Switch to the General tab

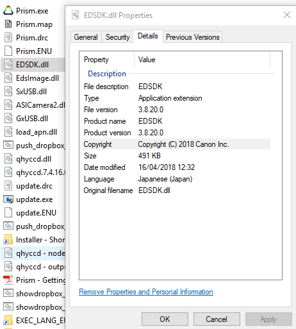(x=86, y=37)
